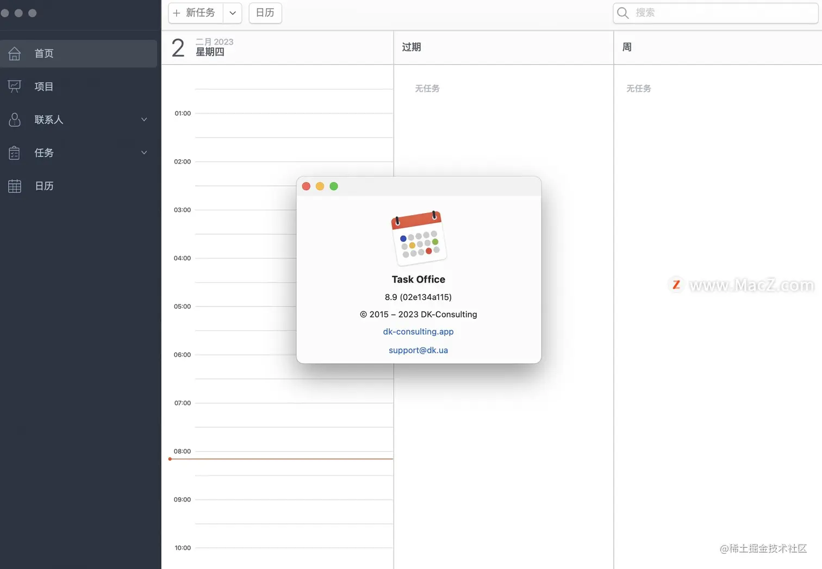Open the 联系人 contacts section

(x=79, y=120)
